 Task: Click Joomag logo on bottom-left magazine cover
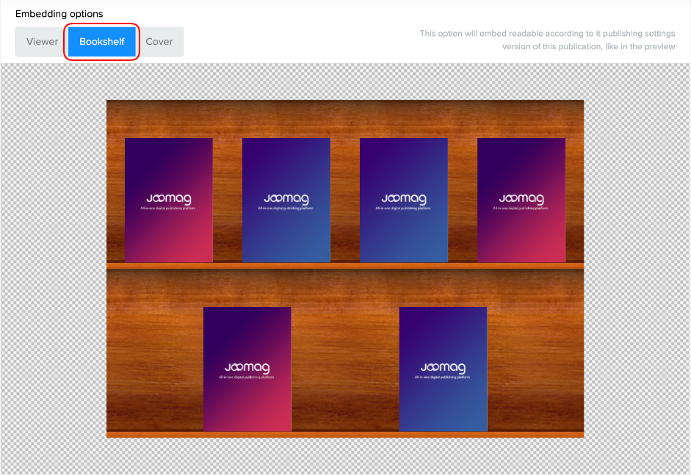click(x=247, y=367)
